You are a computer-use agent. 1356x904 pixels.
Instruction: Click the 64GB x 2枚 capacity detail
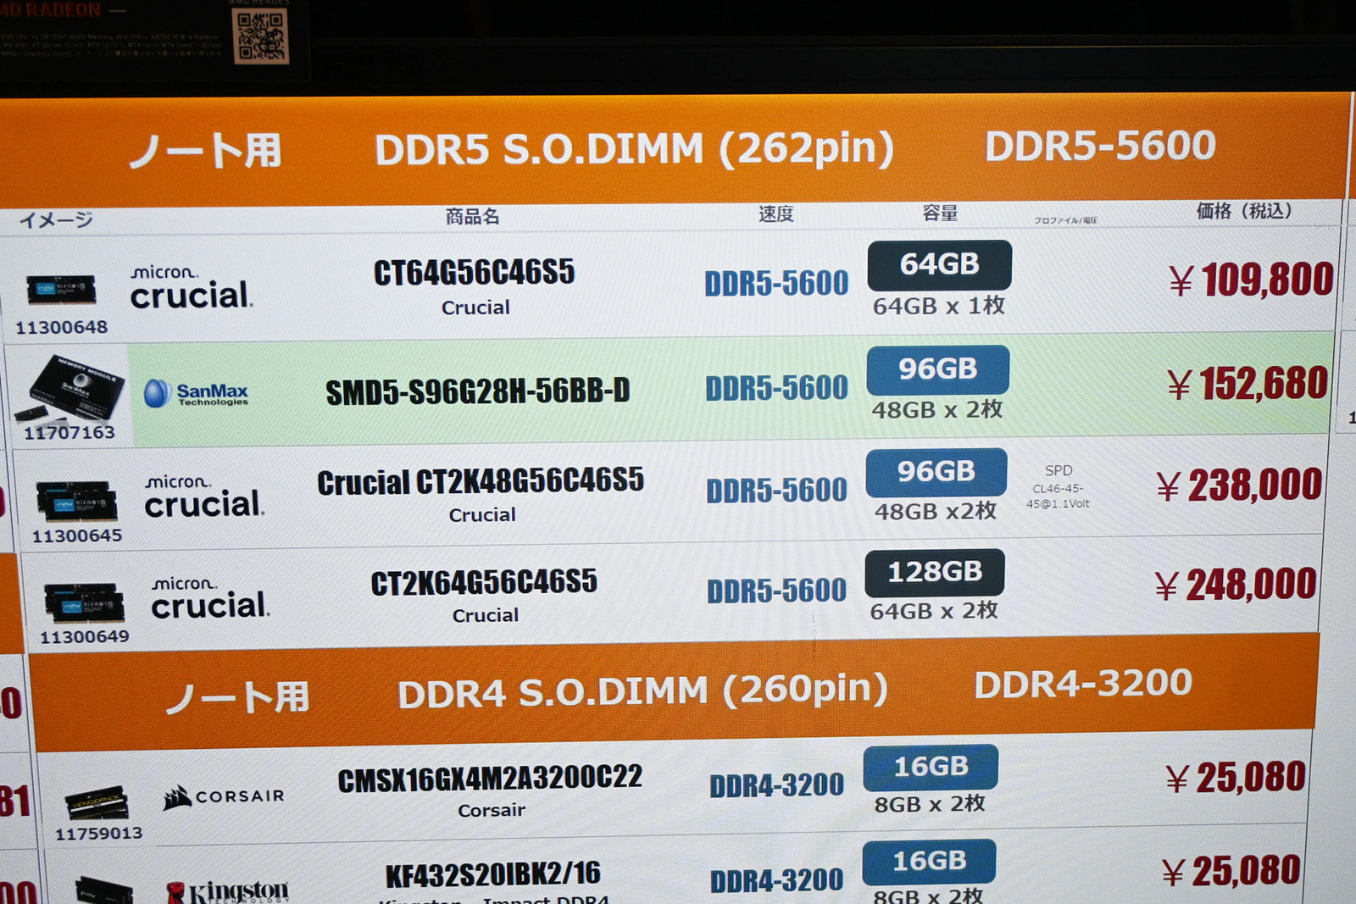coord(934,611)
